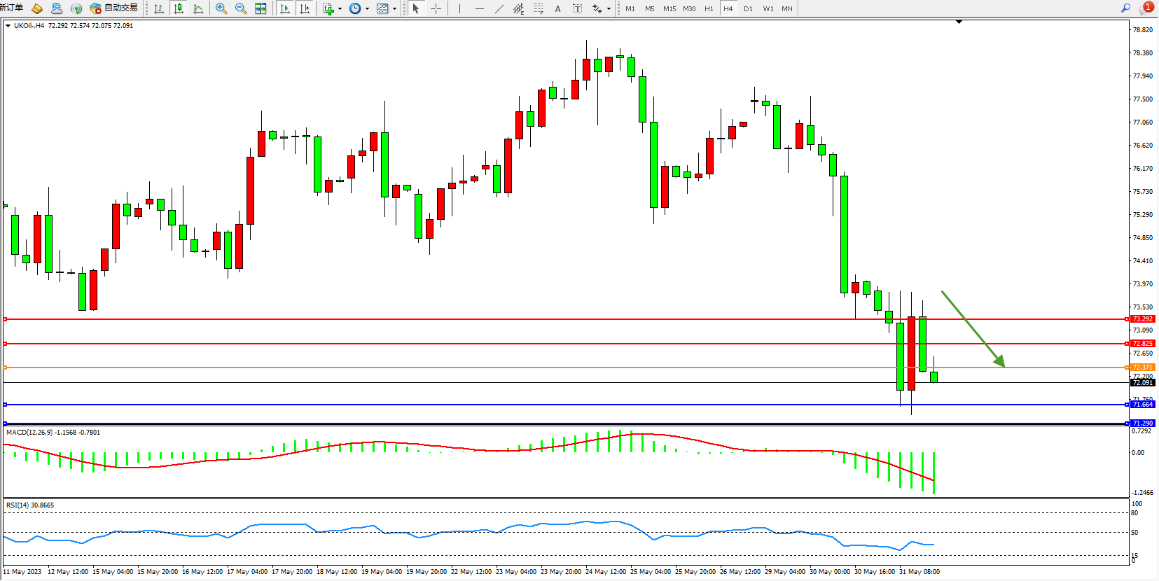Click the Zoom In magnifier icon

[x=221, y=8]
